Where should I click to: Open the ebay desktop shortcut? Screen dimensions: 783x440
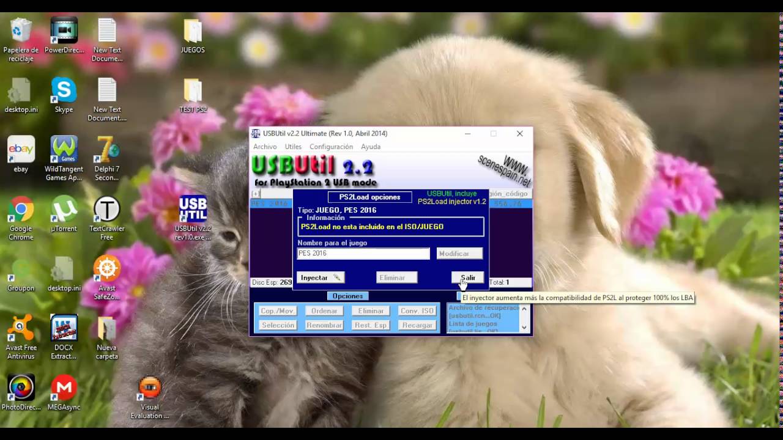coord(21,155)
